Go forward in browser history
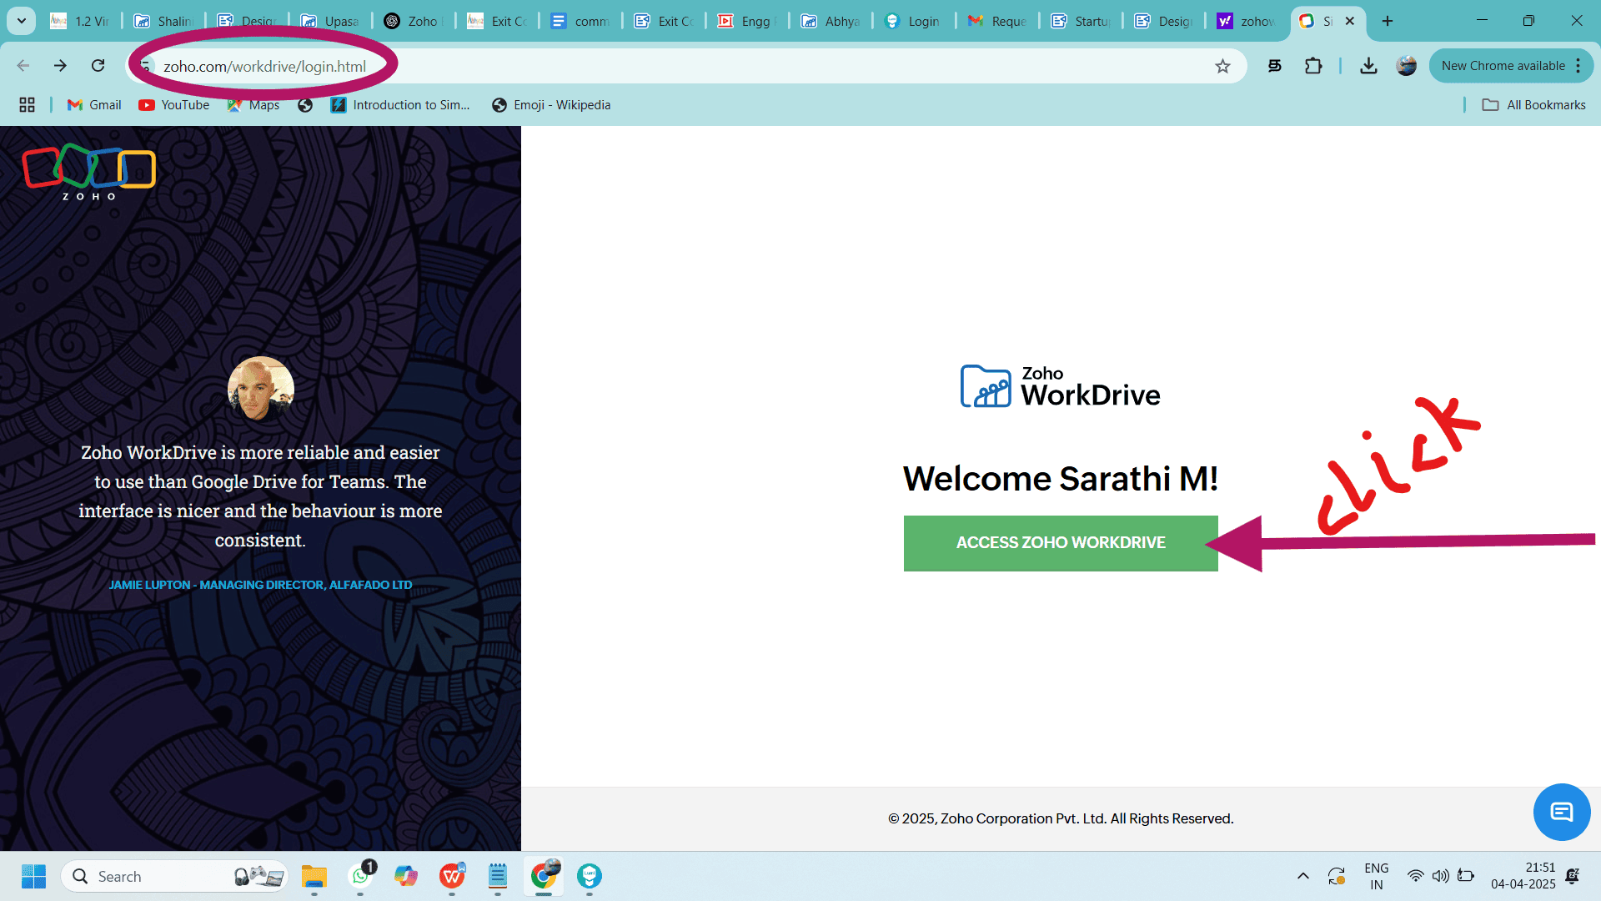 pyautogui.click(x=60, y=66)
